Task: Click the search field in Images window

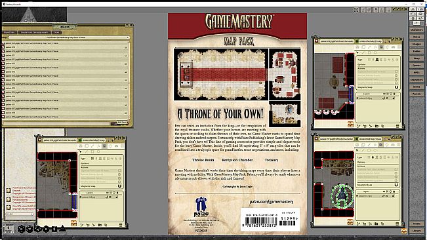Action: [x=56, y=124]
